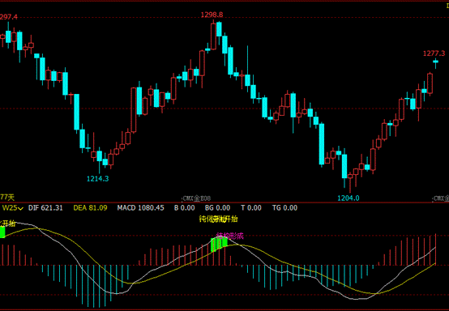Click the DIF 621.31 readout
The image size is (449, 311).
point(45,208)
